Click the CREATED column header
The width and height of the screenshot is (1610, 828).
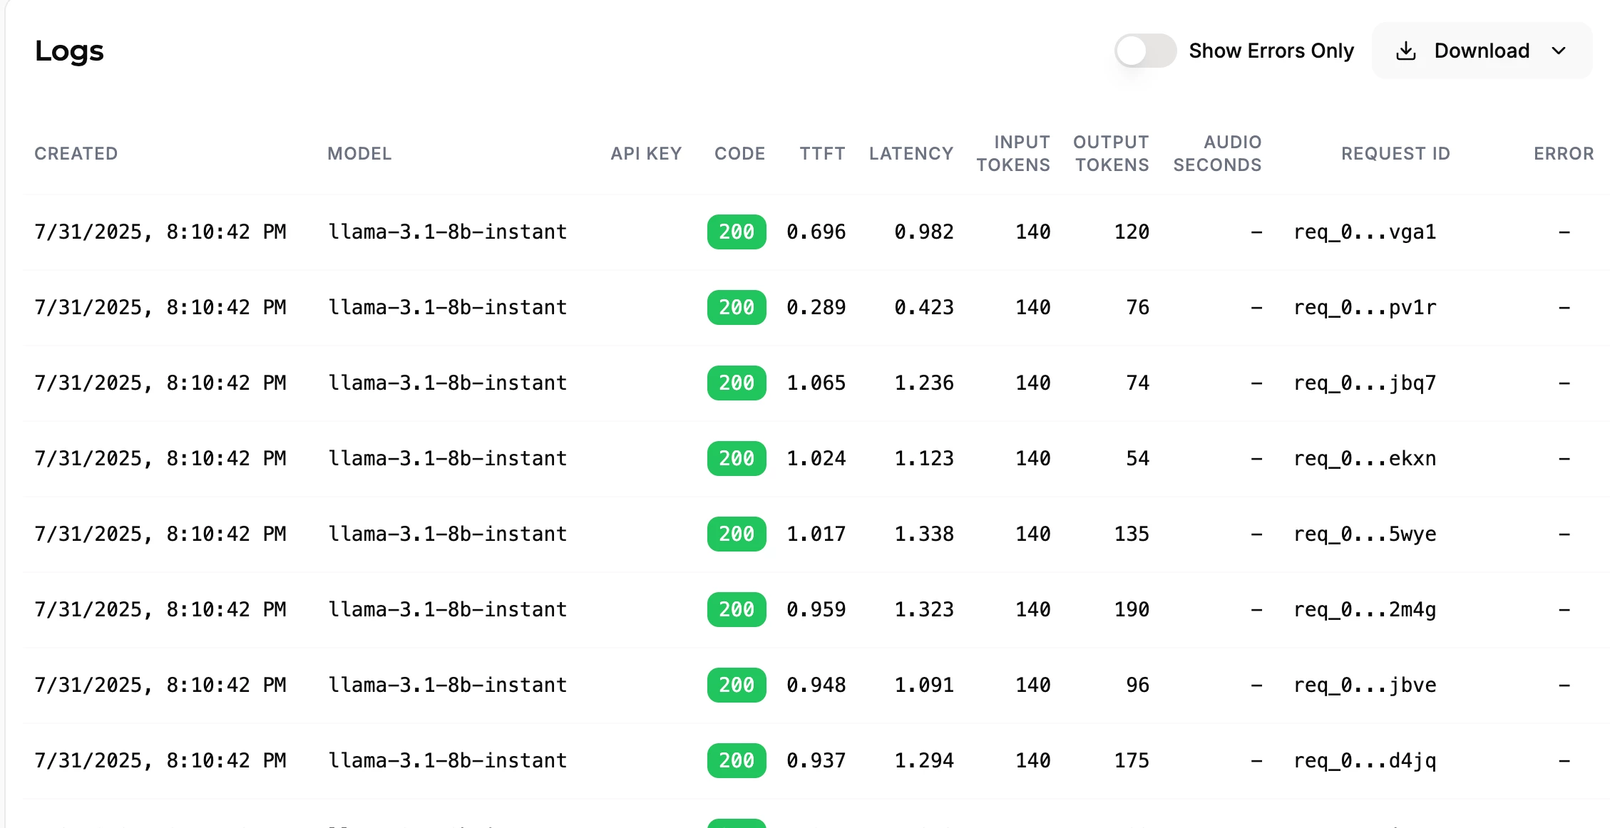point(76,153)
